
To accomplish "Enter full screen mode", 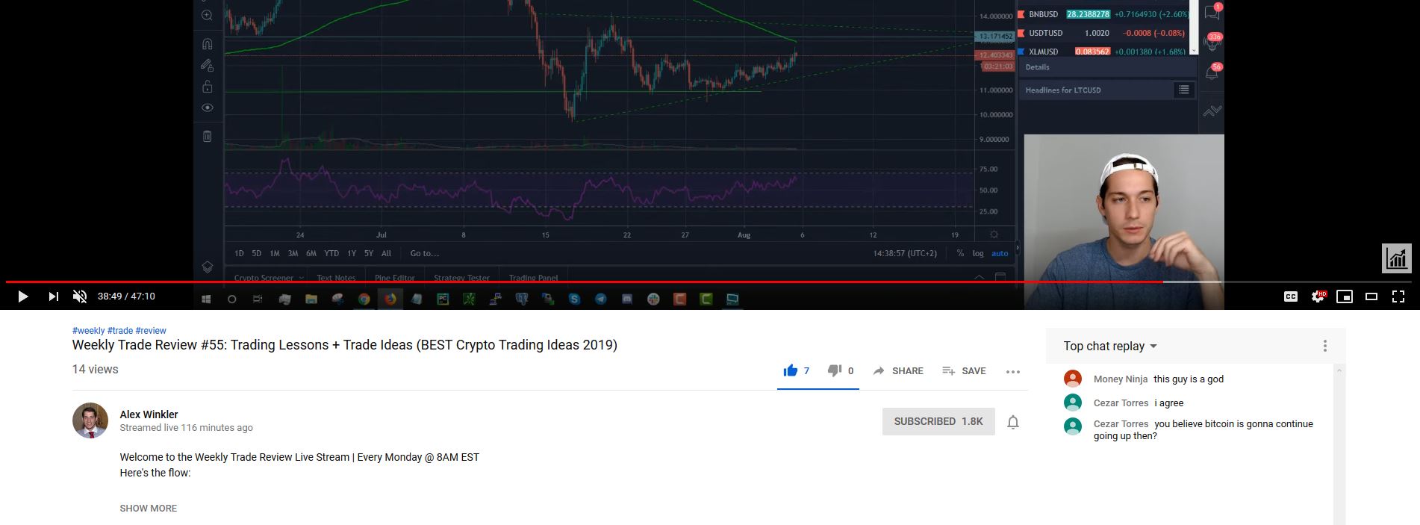I will click(1398, 296).
